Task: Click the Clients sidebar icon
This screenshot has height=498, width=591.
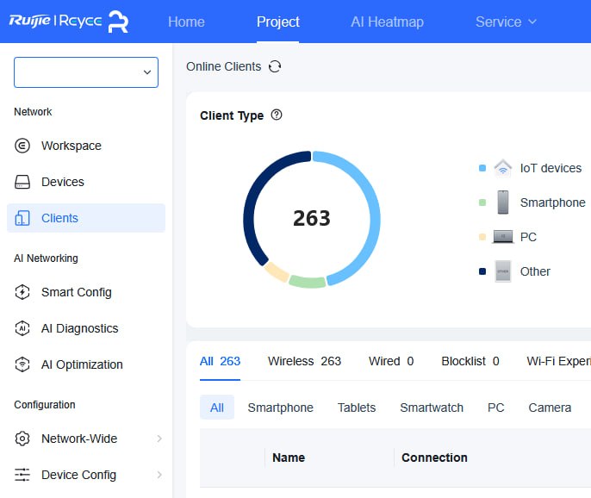Action: tap(22, 218)
